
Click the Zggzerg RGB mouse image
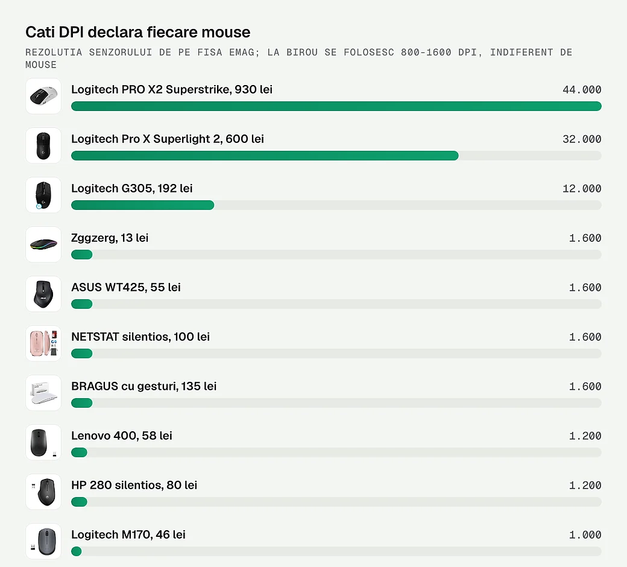(43, 244)
